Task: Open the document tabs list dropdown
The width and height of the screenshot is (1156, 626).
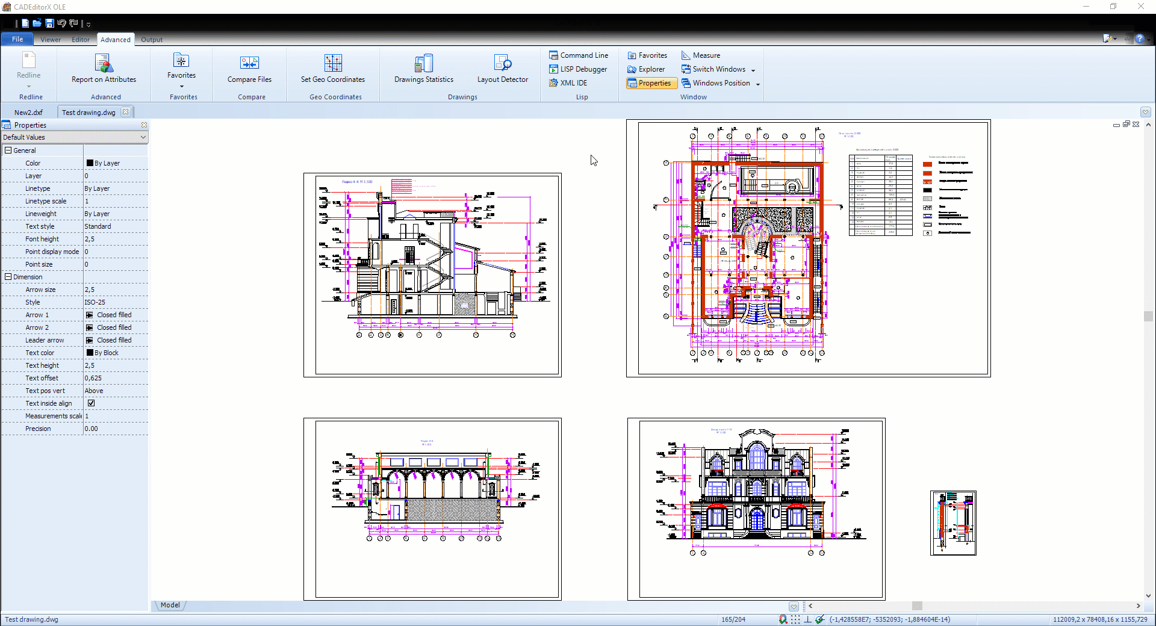Action: (x=1146, y=112)
